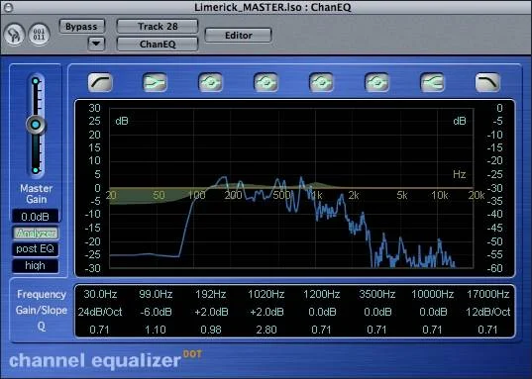Click the Editor view button

tap(238, 36)
